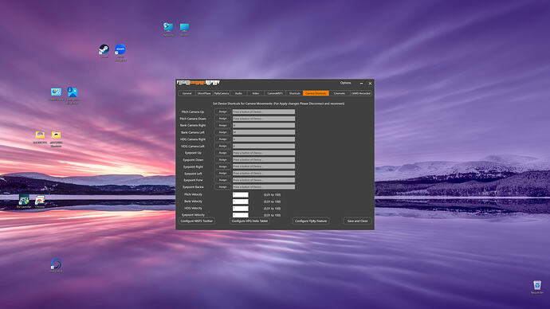Screen dimensions: 550x309
Task: Focus the Eyepoint Forw shortcut field
Action: pos(263,180)
